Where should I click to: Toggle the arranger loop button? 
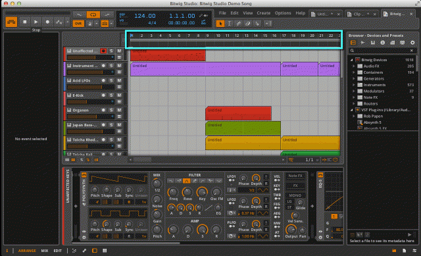click(x=93, y=14)
